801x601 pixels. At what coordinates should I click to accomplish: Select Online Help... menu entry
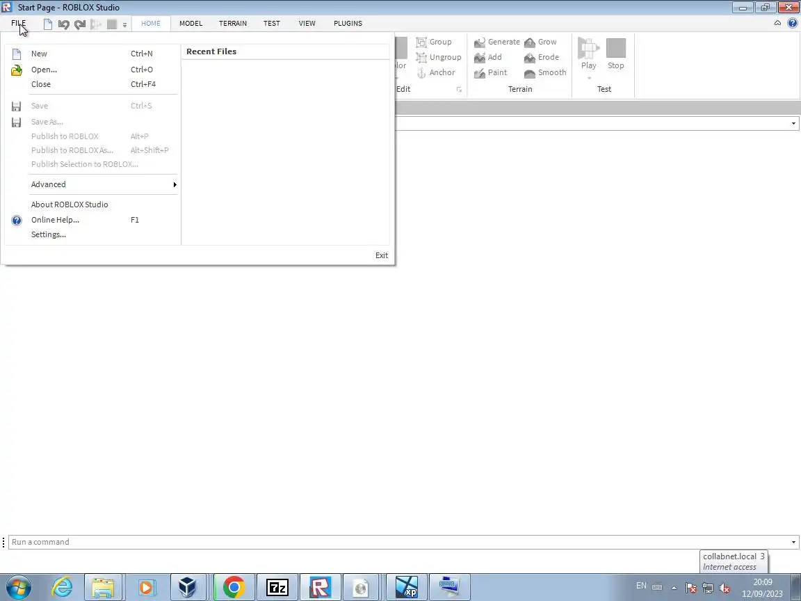pos(91,220)
